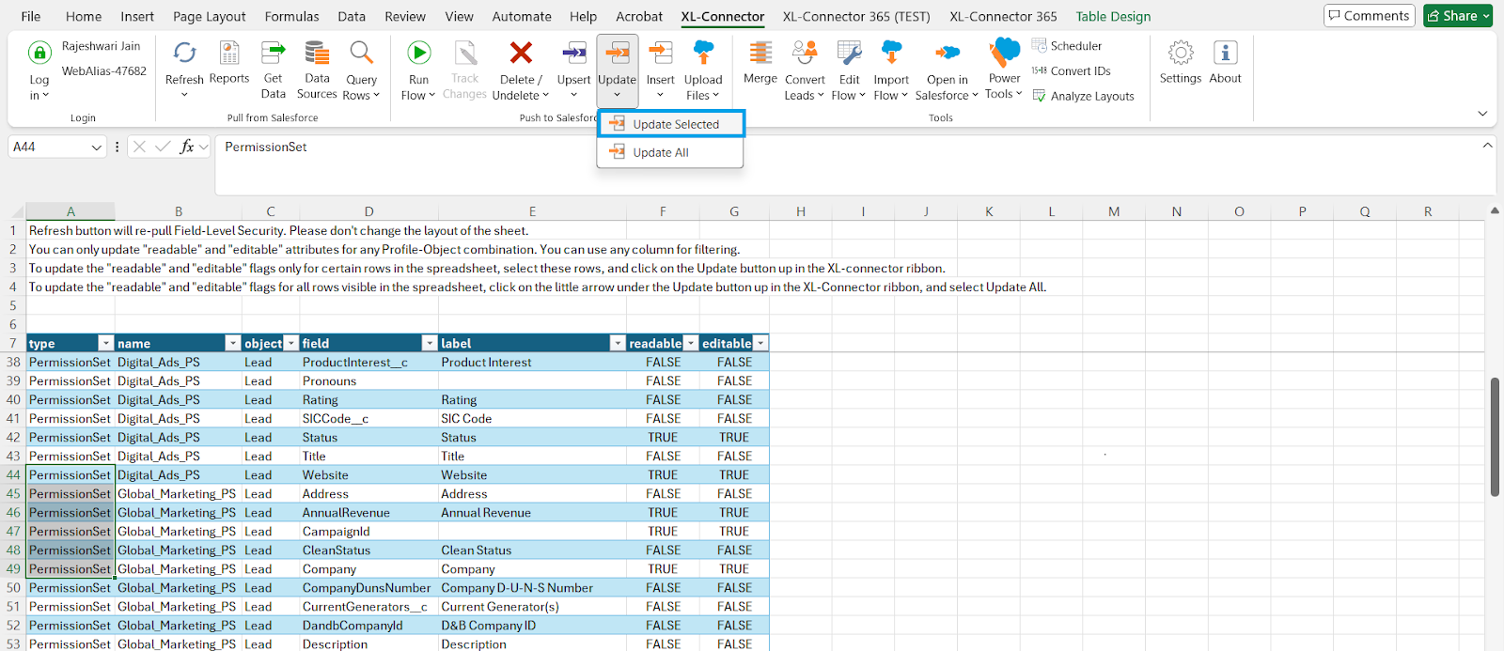Open the label column filter dropdown

click(618, 343)
